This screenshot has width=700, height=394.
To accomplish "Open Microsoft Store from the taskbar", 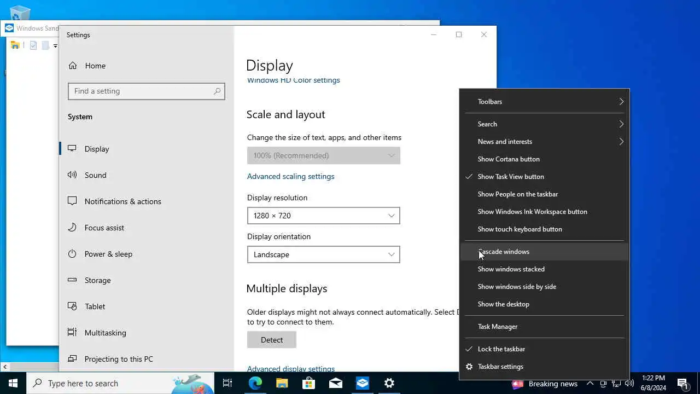I will pyautogui.click(x=308, y=383).
